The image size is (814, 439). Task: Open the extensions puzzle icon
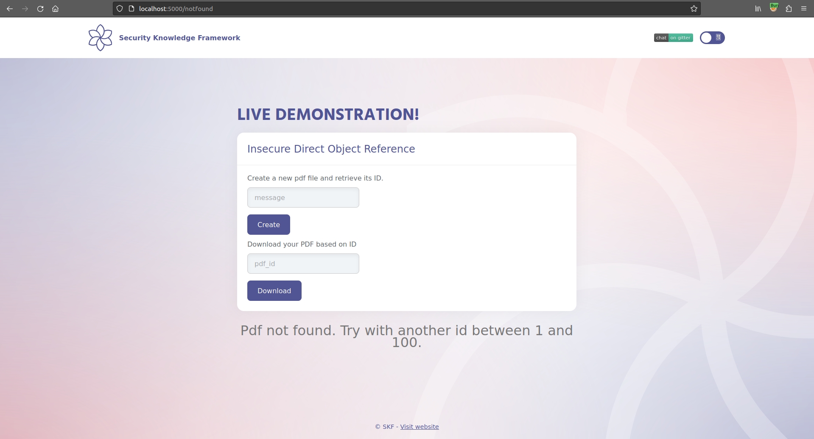[789, 8]
